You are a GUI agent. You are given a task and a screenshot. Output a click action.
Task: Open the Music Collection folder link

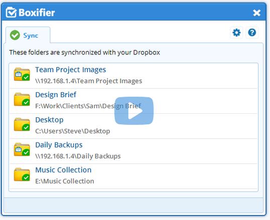point(63,170)
